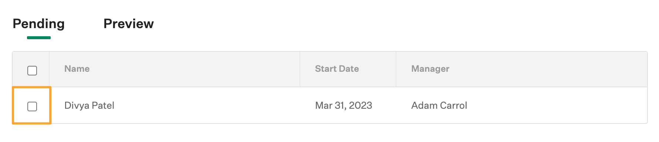
Task: Sort by the Name column header
Action: point(77,69)
